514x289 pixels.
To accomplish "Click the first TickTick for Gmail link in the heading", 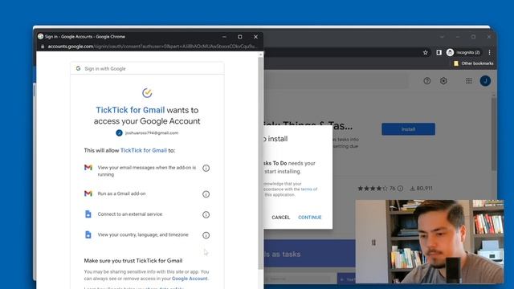I will [x=130, y=110].
